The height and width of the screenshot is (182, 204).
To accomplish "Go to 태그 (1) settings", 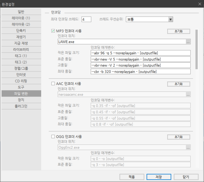I will click(x=21, y=56).
